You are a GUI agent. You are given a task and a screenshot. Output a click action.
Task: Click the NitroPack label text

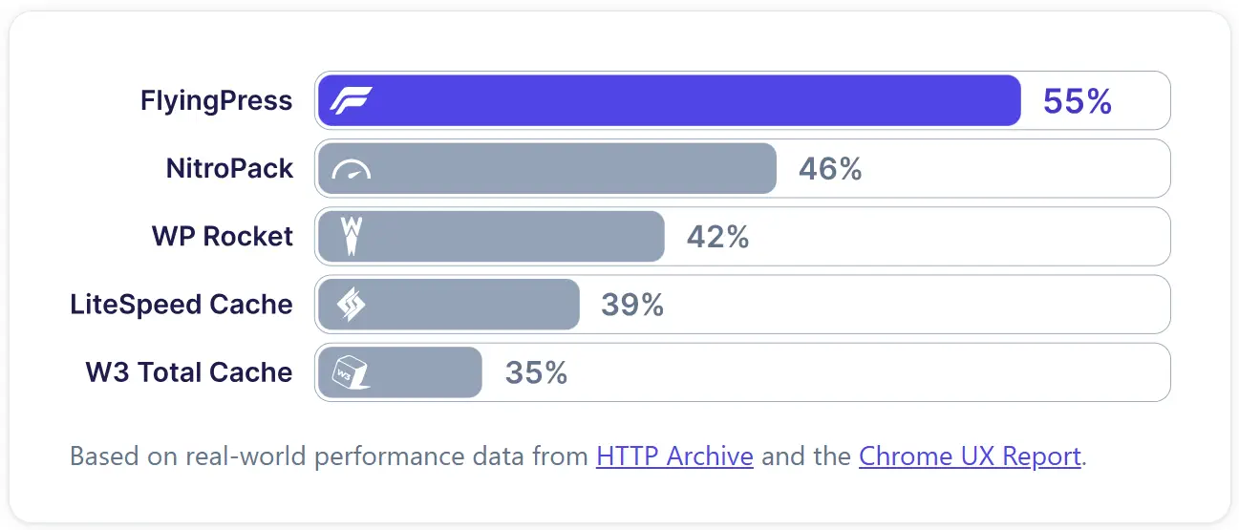[x=229, y=169]
